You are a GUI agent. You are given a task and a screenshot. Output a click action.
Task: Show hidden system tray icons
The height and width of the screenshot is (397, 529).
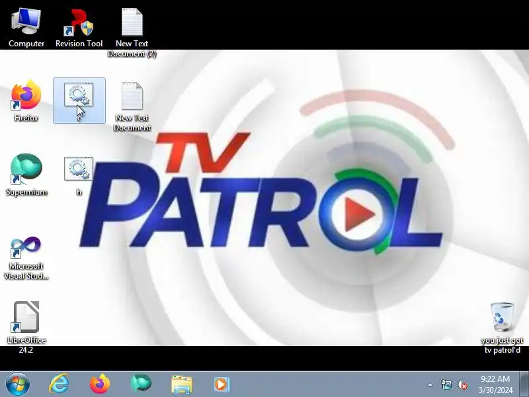pos(430,384)
